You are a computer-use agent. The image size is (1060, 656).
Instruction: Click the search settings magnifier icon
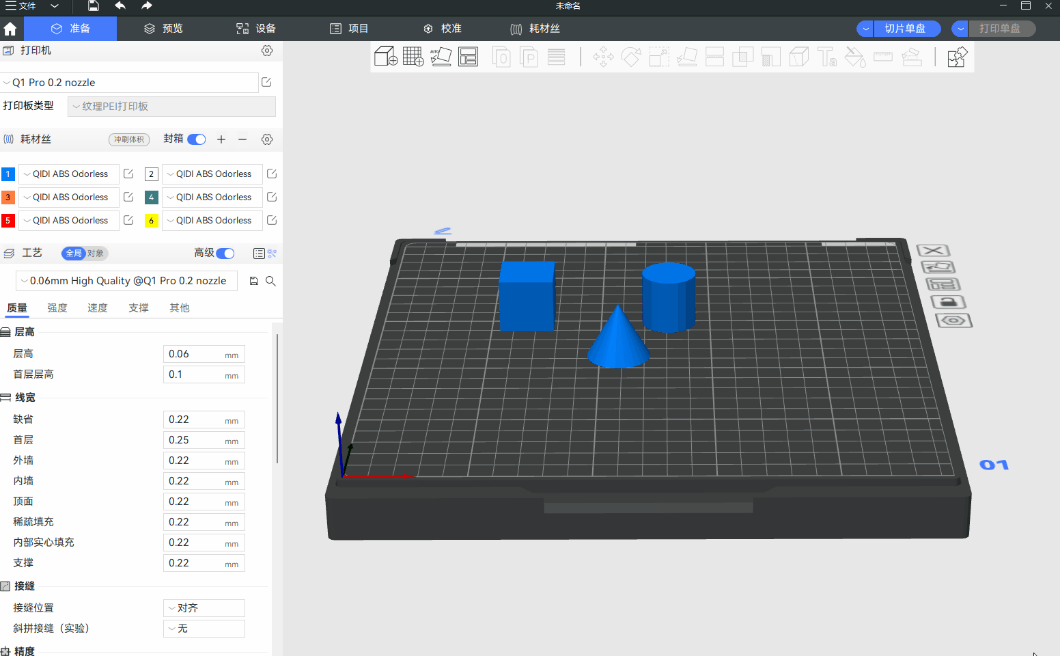(270, 281)
